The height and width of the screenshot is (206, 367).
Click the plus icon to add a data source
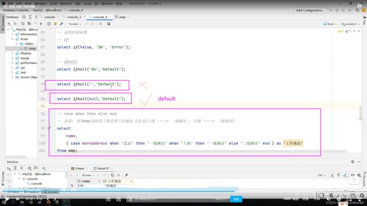(9, 24)
